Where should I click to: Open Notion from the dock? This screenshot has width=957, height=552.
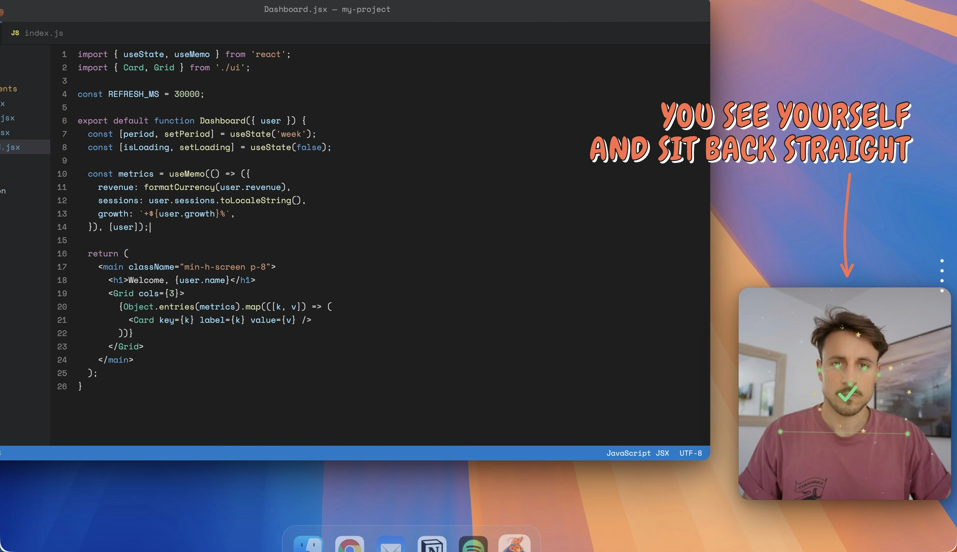[x=432, y=545]
